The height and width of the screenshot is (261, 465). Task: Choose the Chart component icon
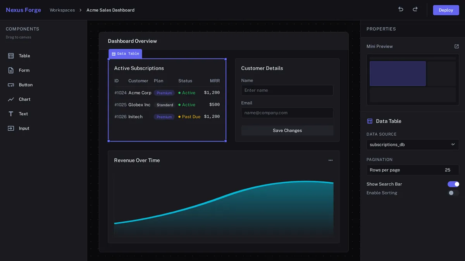11,99
